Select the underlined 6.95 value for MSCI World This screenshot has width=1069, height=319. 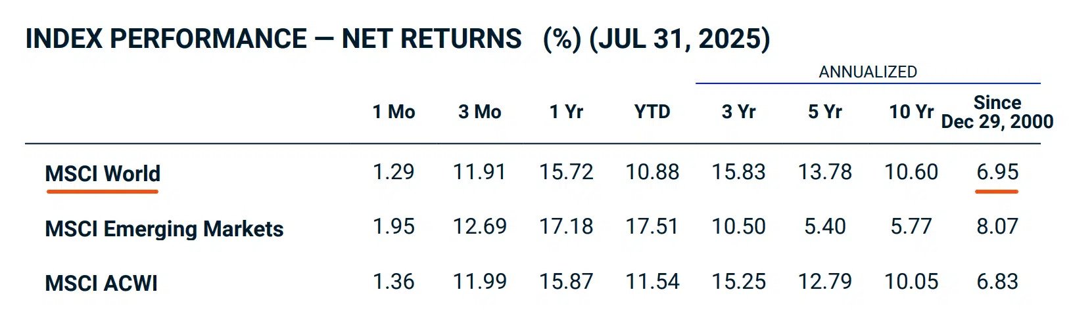click(x=997, y=173)
